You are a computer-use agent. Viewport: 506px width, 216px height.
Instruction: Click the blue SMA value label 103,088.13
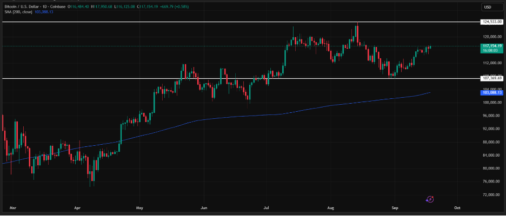pyautogui.click(x=491, y=93)
